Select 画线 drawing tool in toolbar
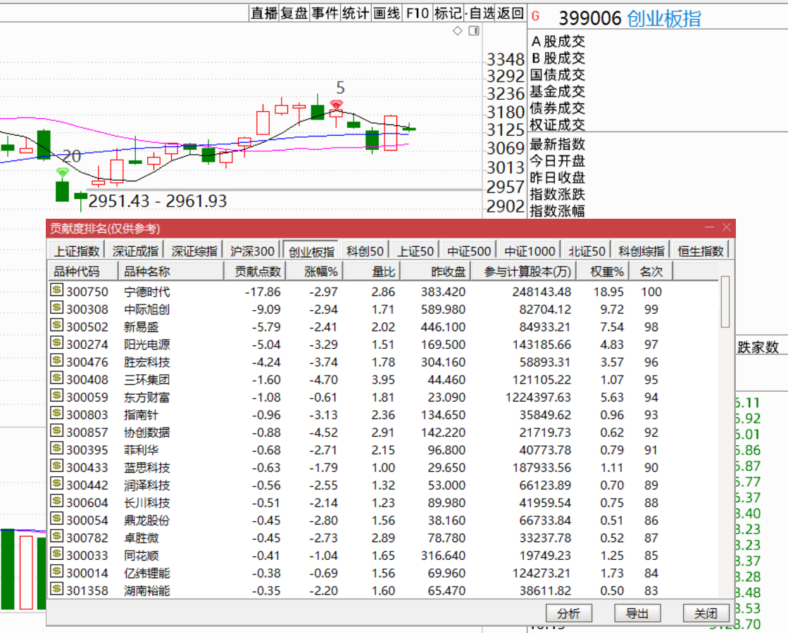This screenshot has width=788, height=633. [387, 13]
